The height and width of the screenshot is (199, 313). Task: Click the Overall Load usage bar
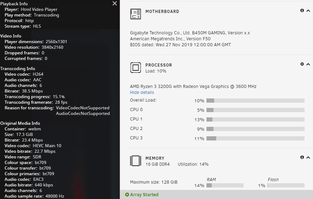256,101
